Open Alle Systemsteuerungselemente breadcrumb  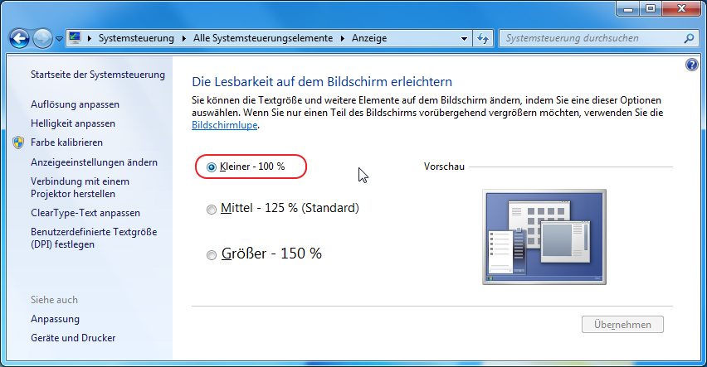coord(263,38)
